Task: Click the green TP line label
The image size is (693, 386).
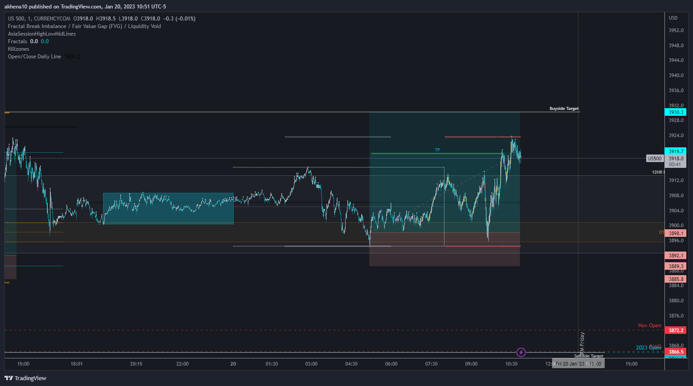Action: point(437,150)
